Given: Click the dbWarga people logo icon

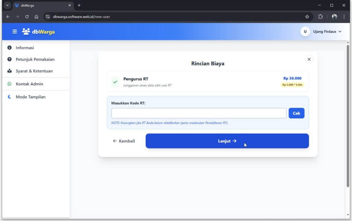Looking at the screenshot, I should (26, 32).
